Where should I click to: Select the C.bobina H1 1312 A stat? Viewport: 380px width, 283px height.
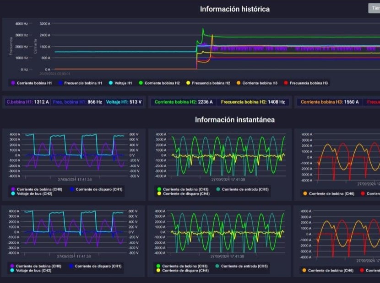27,102
